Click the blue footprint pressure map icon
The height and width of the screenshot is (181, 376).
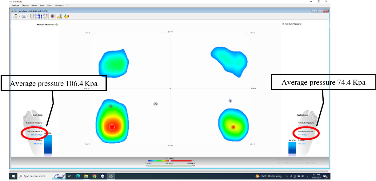click(39, 16)
